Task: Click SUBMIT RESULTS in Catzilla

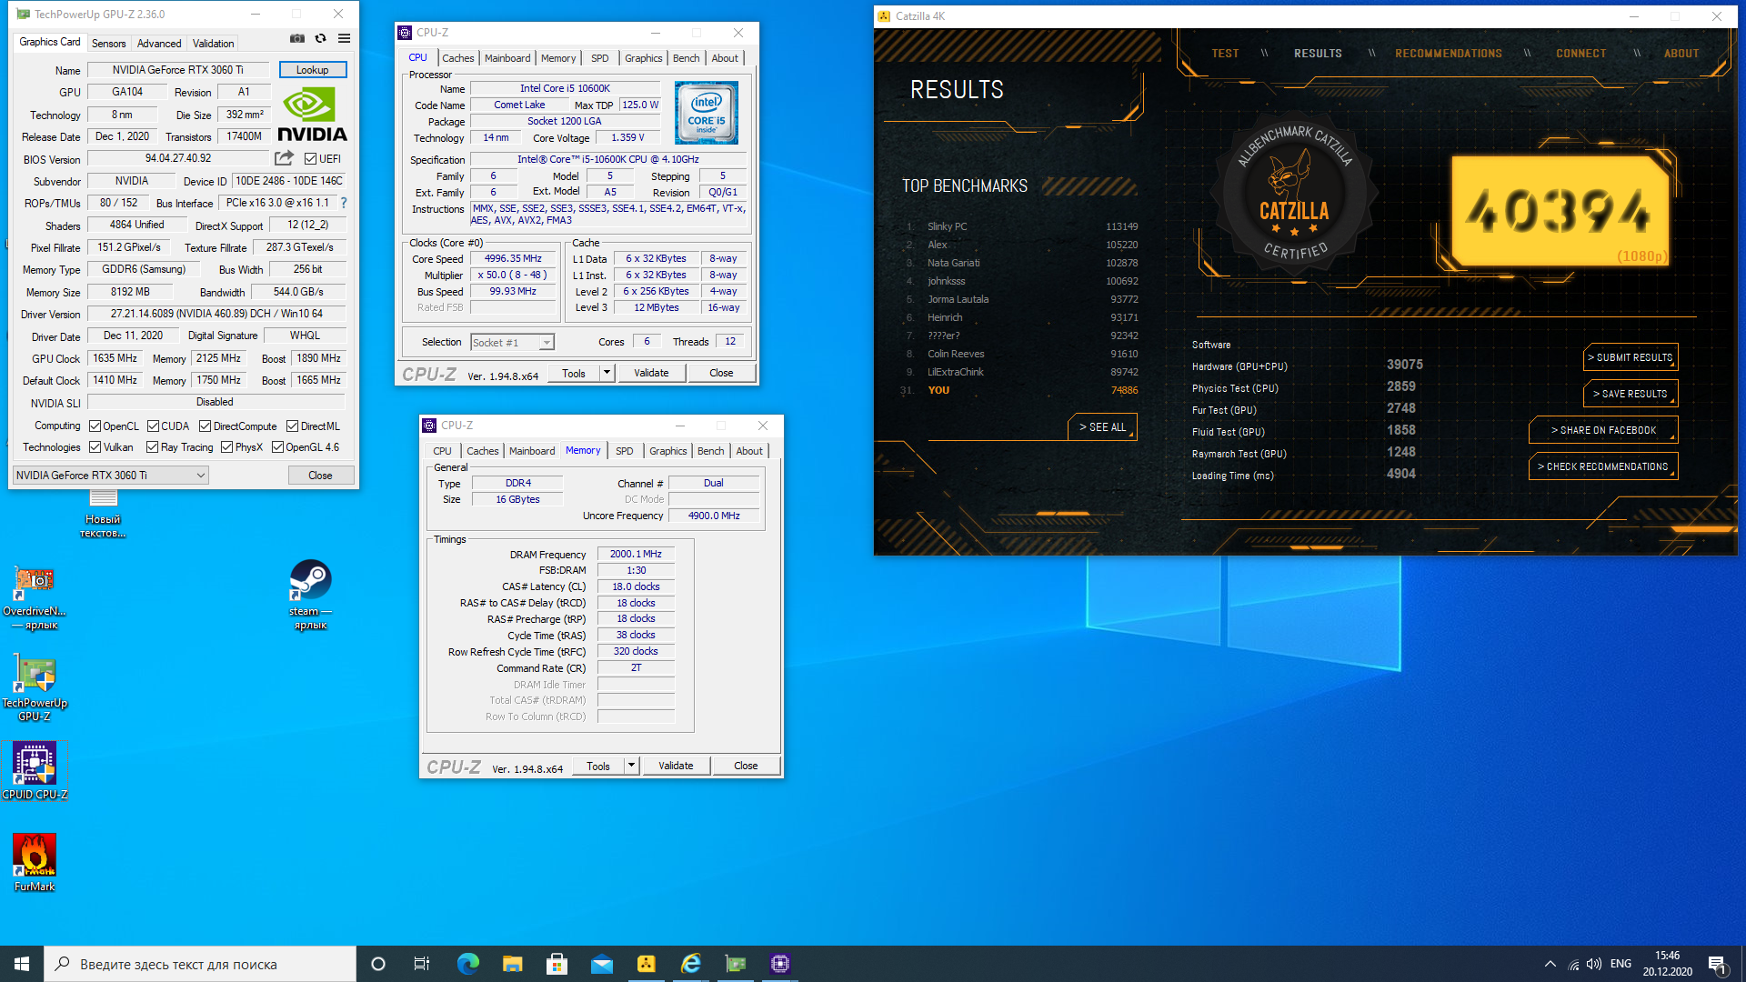Action: 1631,357
